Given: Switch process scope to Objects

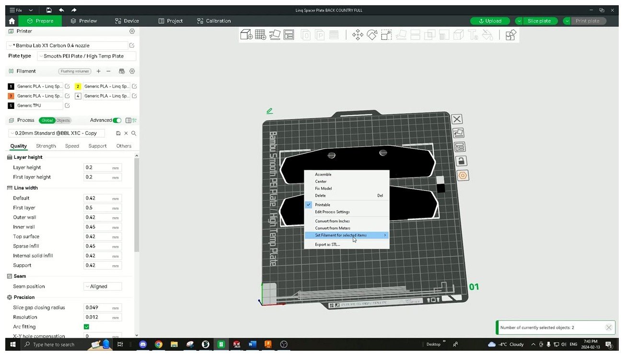Looking at the screenshot, I should pyautogui.click(x=63, y=120).
